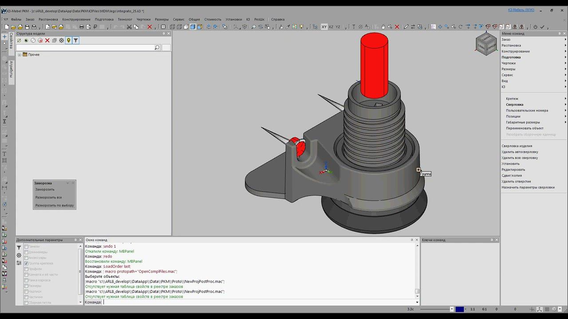Image resolution: width=568 pixels, height=319 pixels.
Task: Click the new file icon
Action: point(7,27)
